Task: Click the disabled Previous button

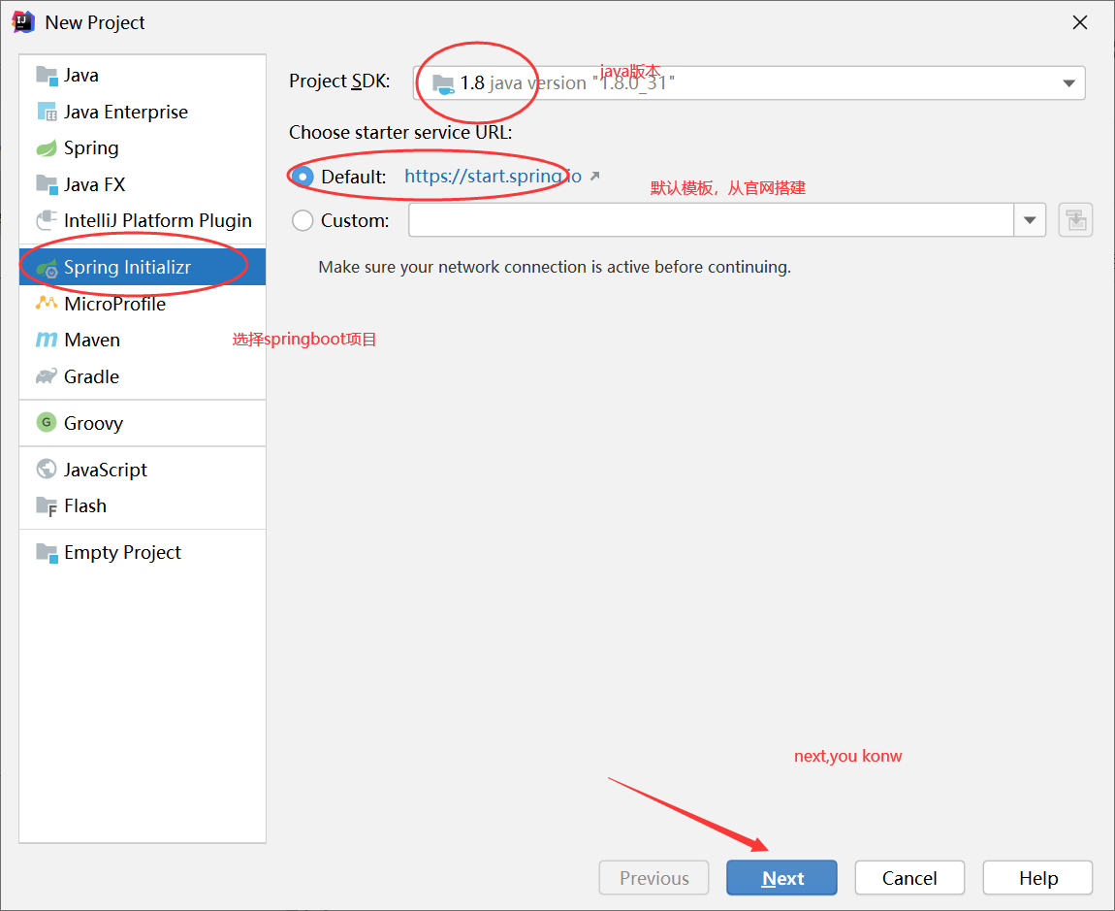Action: pyautogui.click(x=653, y=878)
